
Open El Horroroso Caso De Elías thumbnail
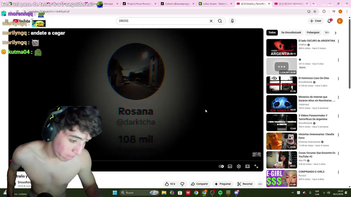pos(282,85)
